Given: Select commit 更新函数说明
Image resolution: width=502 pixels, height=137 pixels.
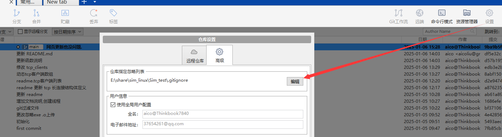Looking at the screenshot, I should 29,60.
